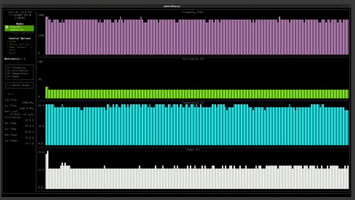Screen dimensions: 355x200
Task: Enable the Smooth Graph option
Action: click(x=18, y=85)
